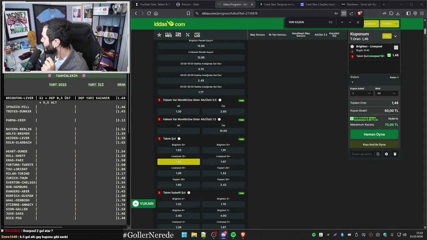Image resolution: width=427 pixels, height=240 pixels.
Task: Click Alt odds 1.30 for Var Monitörü 0.5
Action: click(178, 111)
